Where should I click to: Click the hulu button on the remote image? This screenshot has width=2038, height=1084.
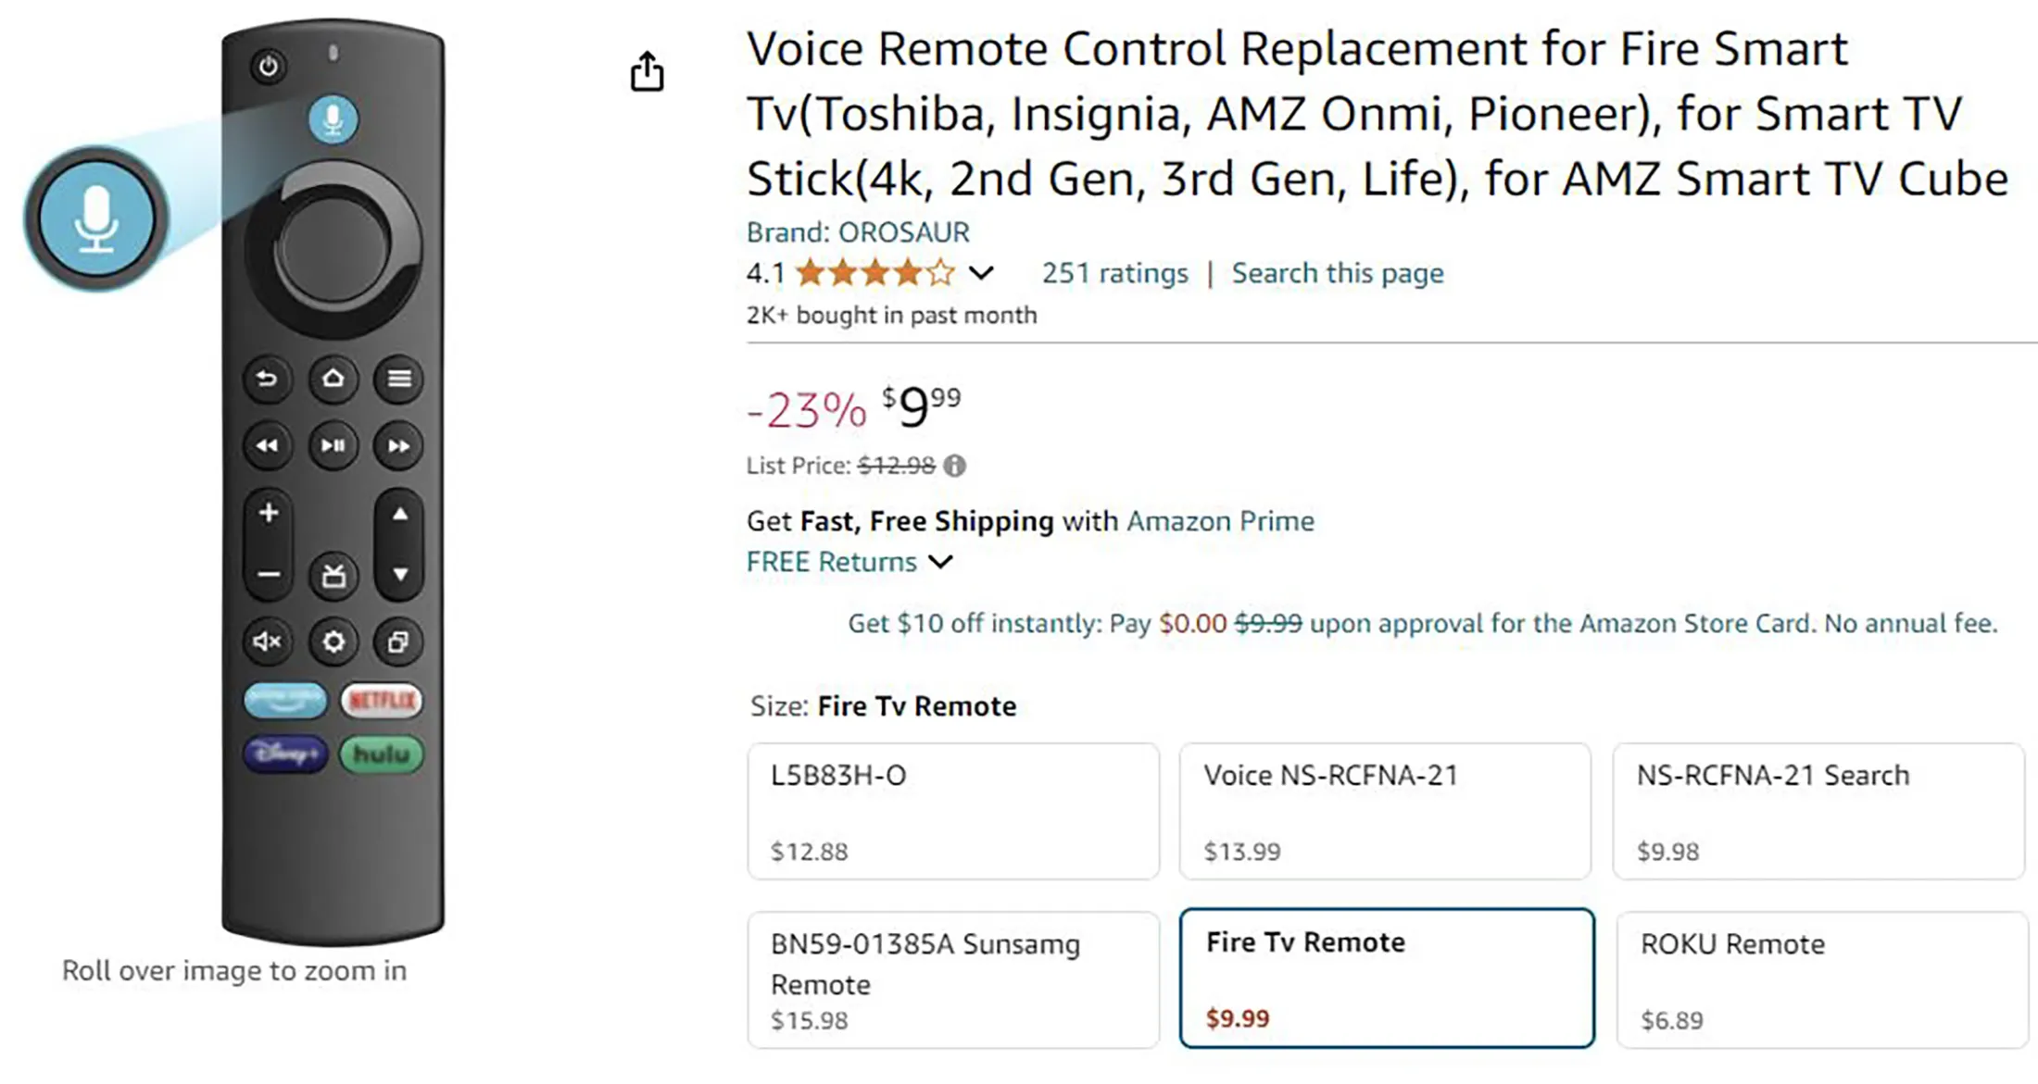point(382,754)
